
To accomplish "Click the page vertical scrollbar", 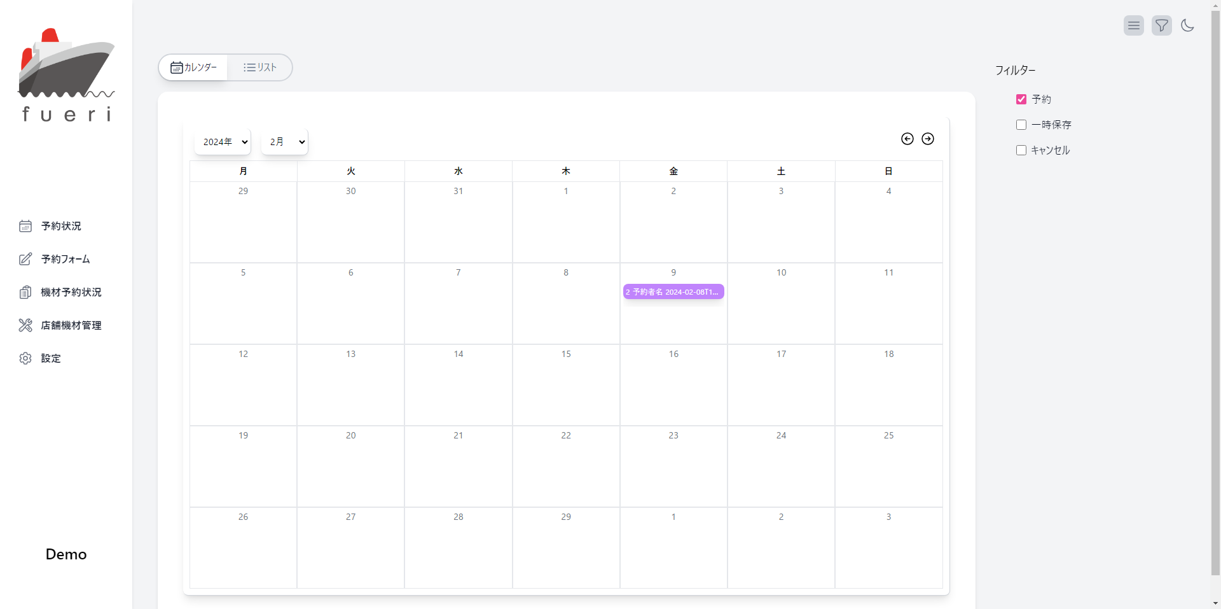I will 1215,286.
